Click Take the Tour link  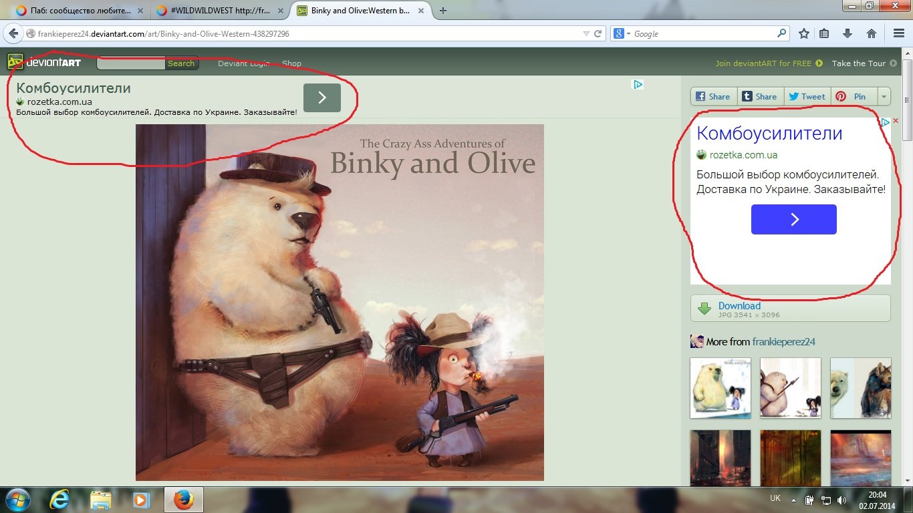tap(864, 63)
